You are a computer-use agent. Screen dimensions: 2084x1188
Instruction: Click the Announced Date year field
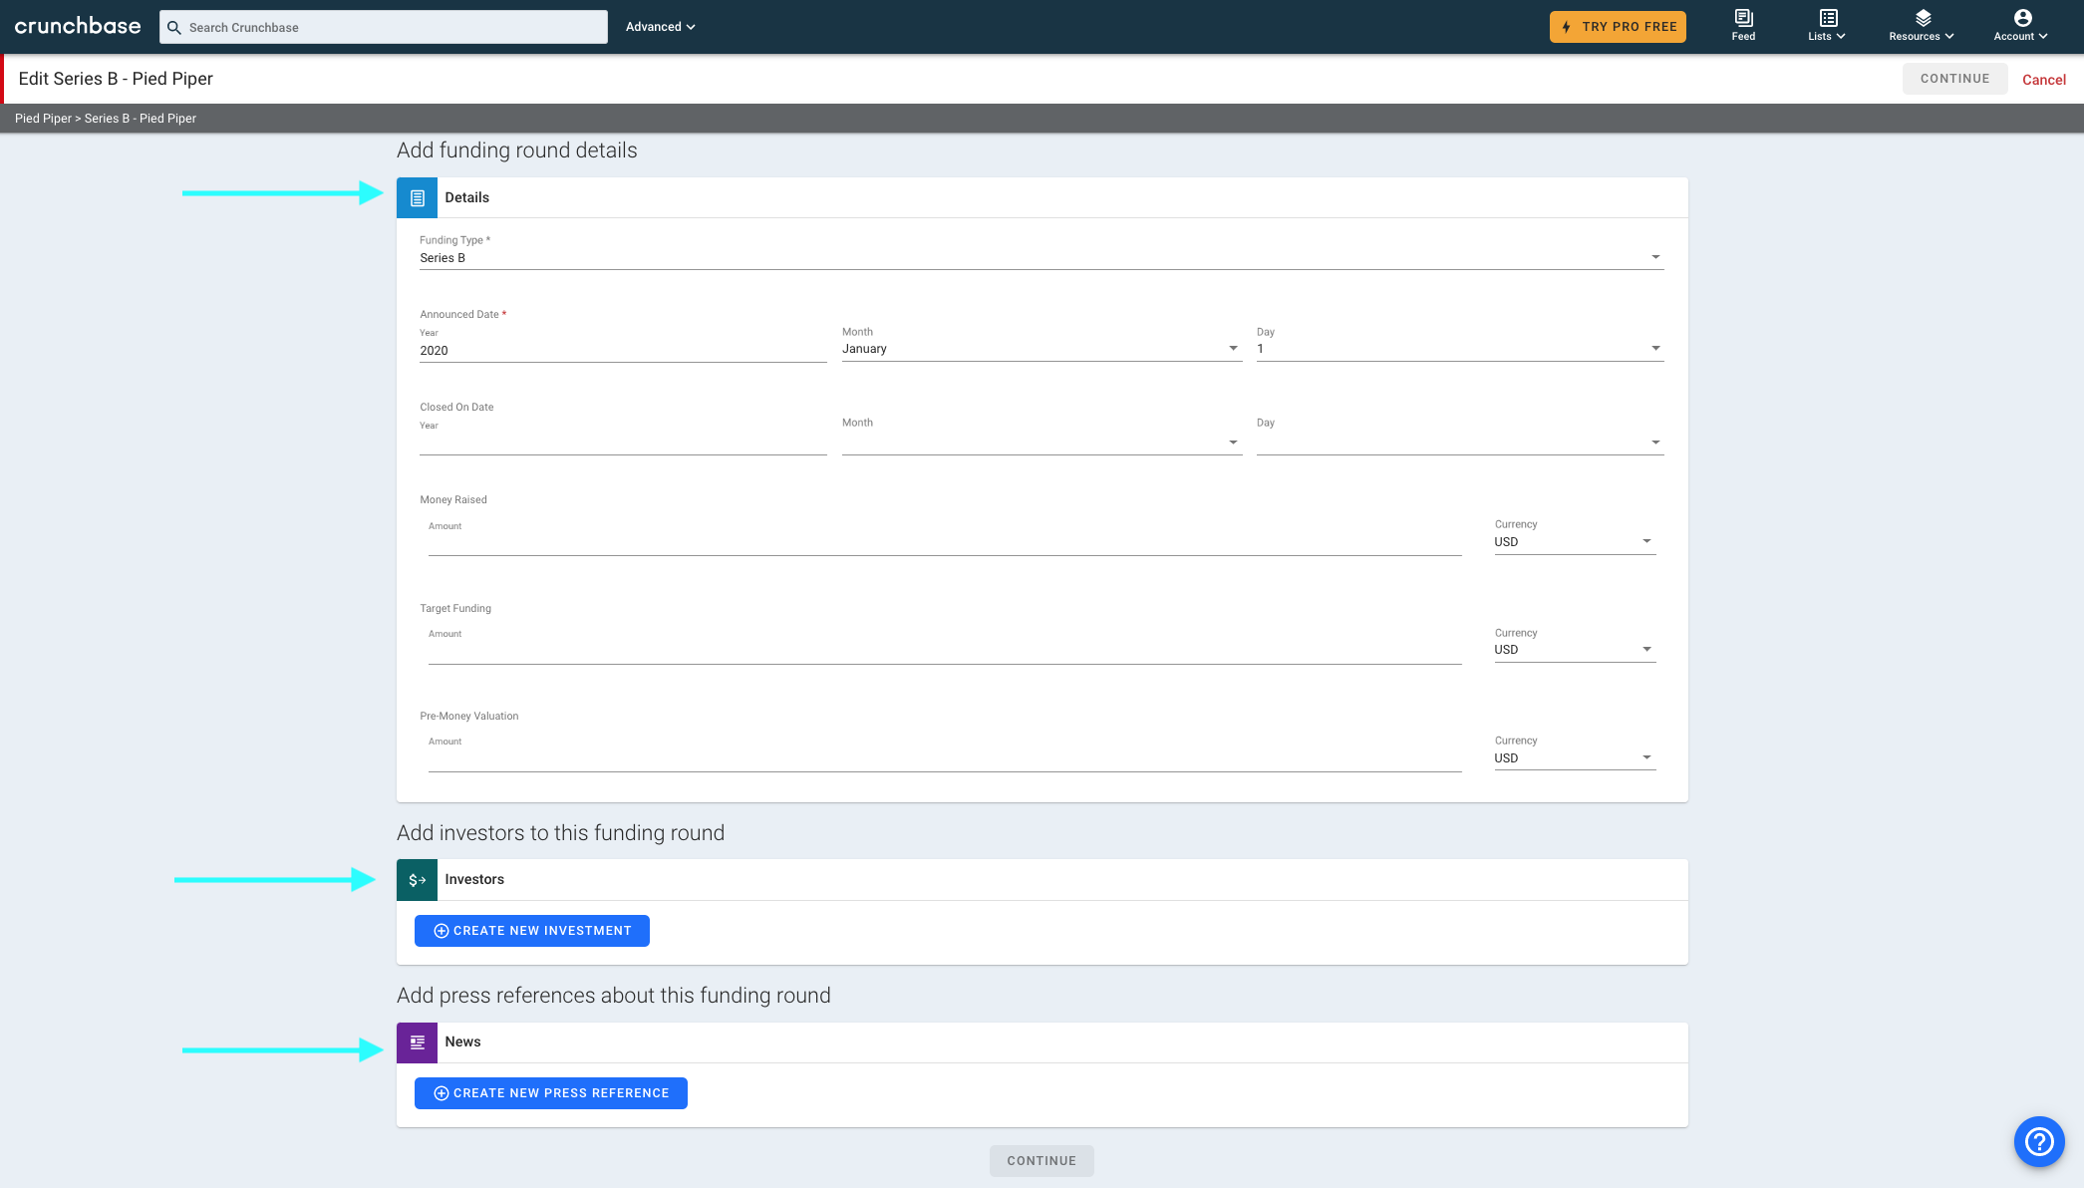pos(623,351)
